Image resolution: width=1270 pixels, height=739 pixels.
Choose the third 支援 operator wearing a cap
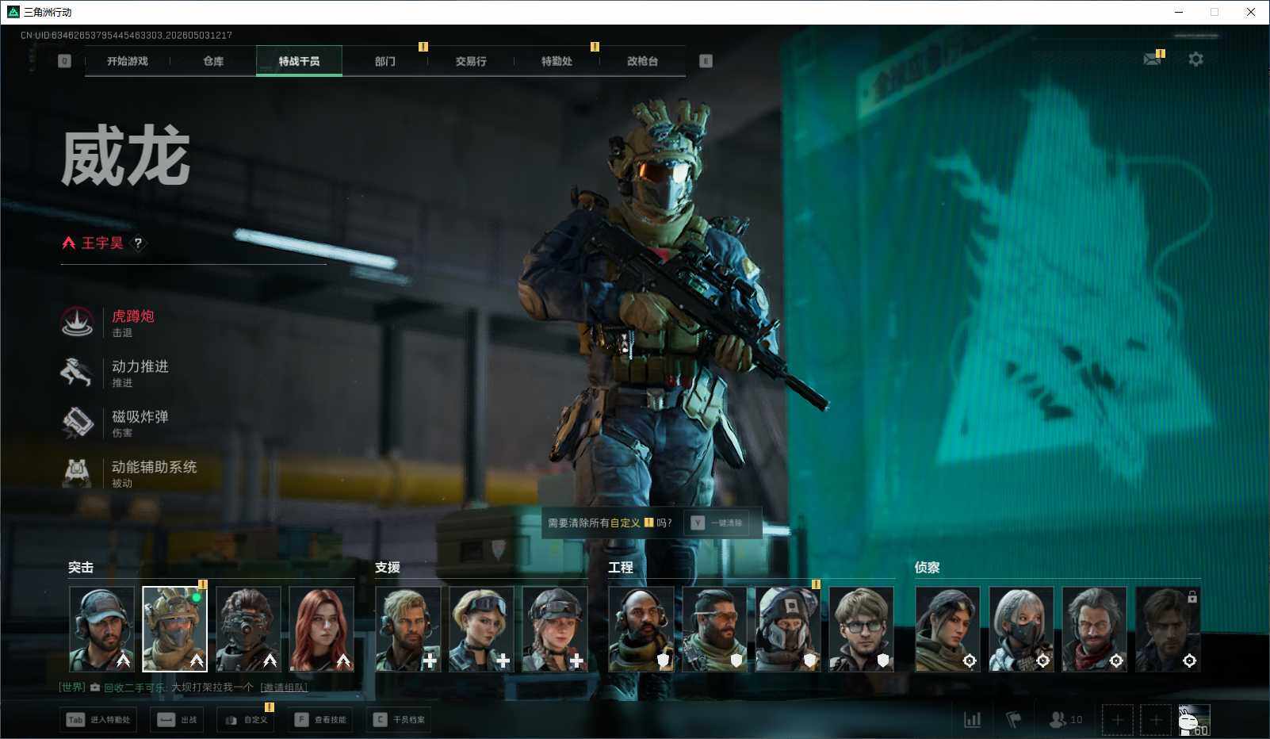click(555, 629)
